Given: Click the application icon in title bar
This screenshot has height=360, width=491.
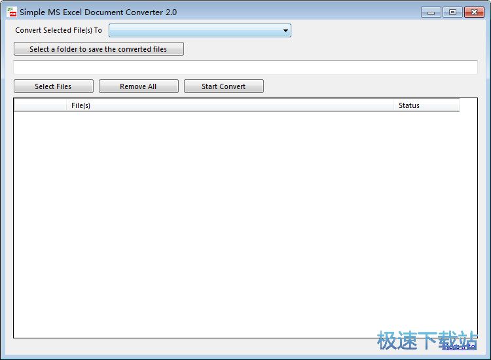Looking at the screenshot, I should (x=12, y=12).
